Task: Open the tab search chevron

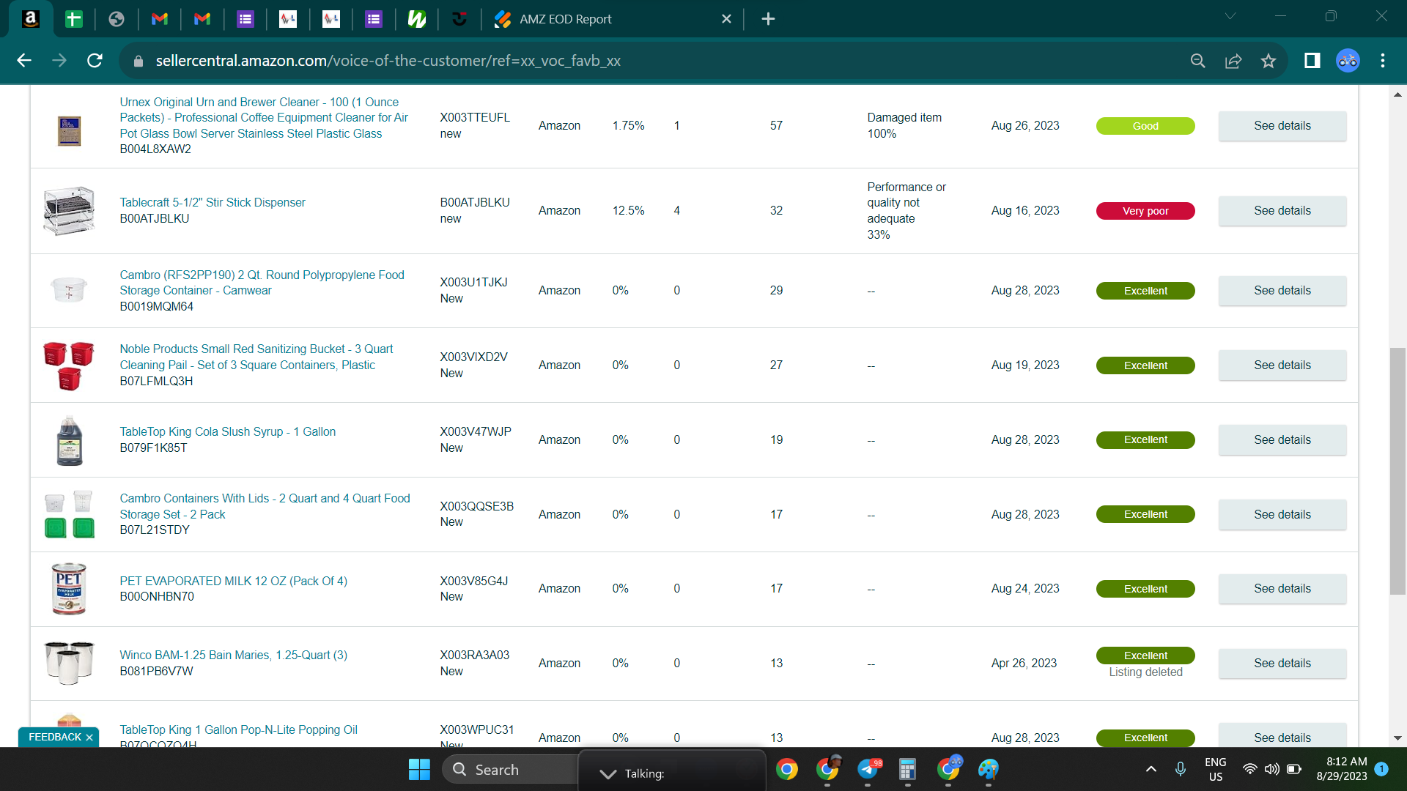Action: click(1230, 16)
